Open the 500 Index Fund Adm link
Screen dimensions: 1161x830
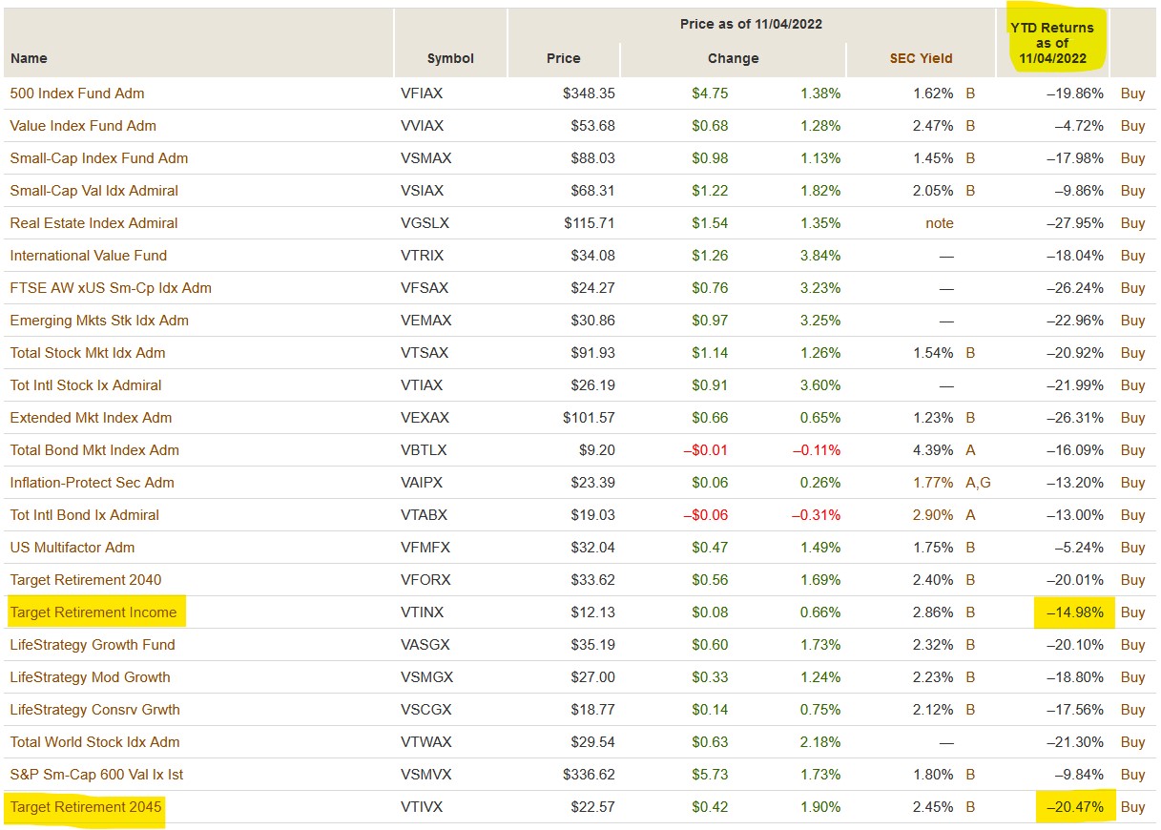[x=77, y=93]
